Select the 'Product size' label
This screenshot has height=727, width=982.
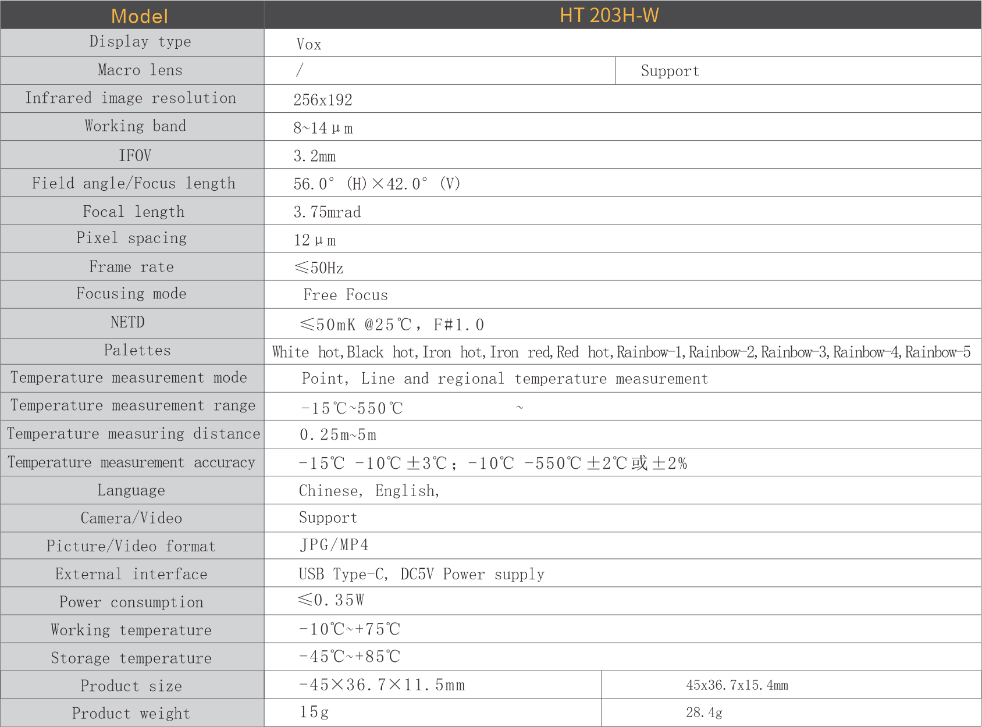coord(131,686)
